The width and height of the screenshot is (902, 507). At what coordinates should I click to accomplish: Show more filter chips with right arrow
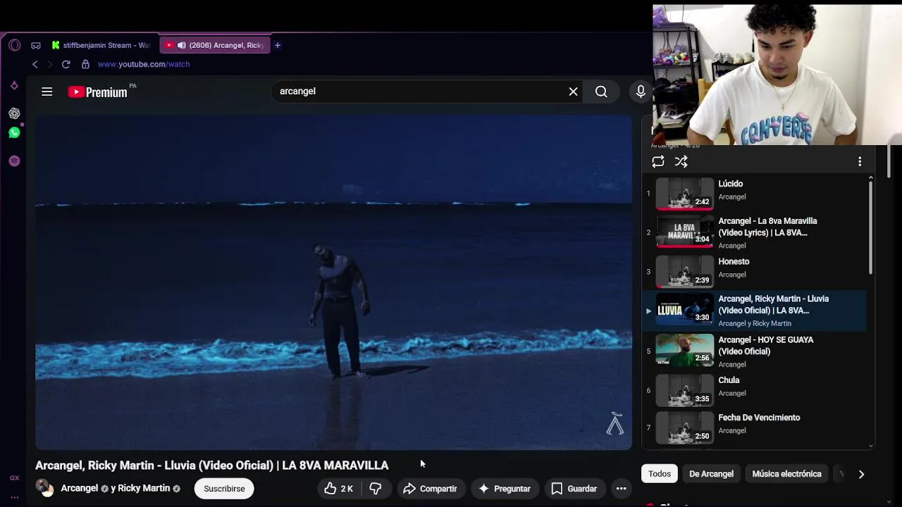point(861,474)
